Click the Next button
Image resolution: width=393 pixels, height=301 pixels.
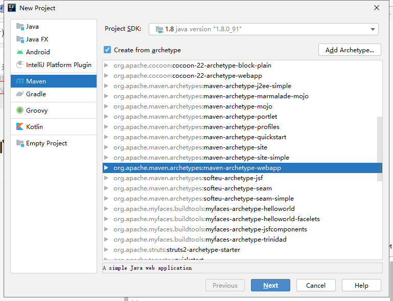(270, 286)
